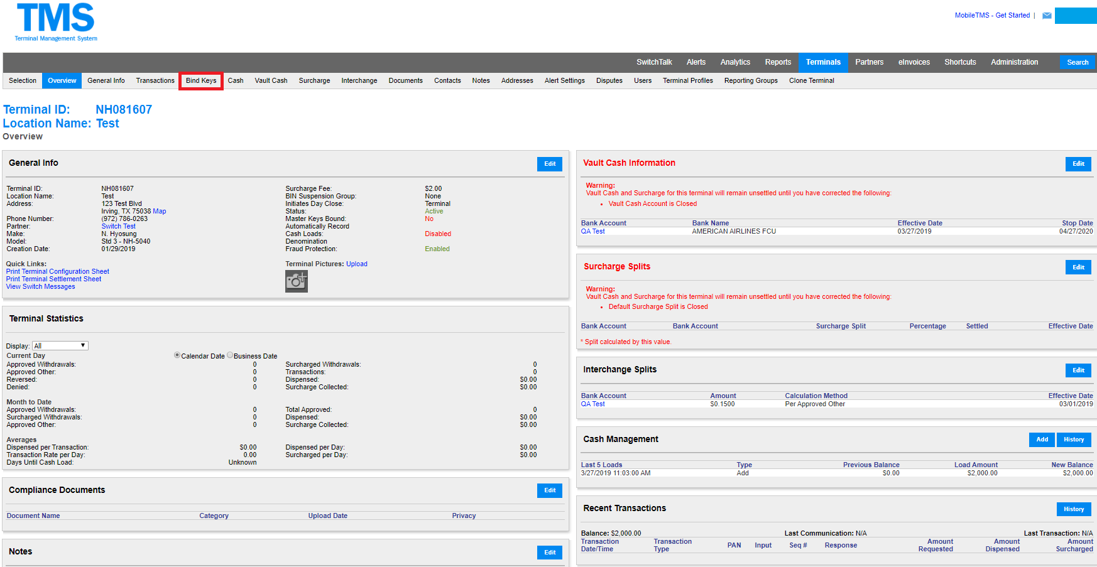Switch to the Interchange tab
This screenshot has width=1097, height=567.
click(359, 80)
